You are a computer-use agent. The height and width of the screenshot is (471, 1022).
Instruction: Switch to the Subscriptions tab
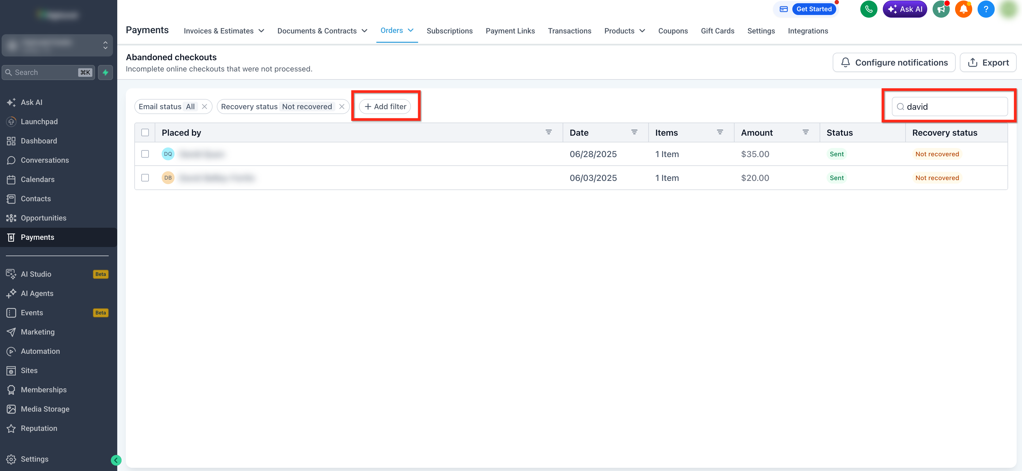[x=449, y=31]
